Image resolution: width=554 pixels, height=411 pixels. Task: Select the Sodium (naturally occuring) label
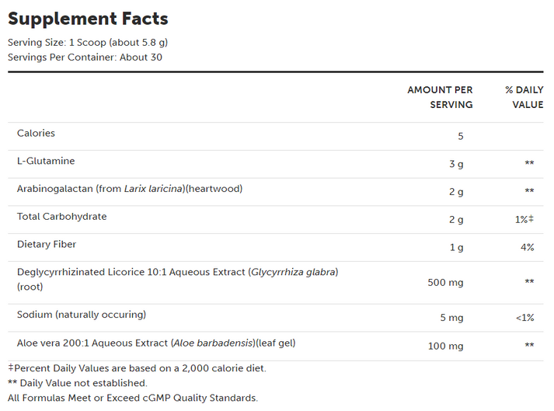pos(82,315)
